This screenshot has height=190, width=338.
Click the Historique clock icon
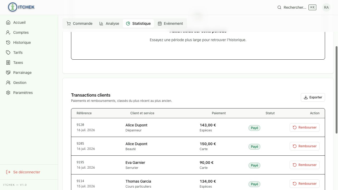click(8, 42)
